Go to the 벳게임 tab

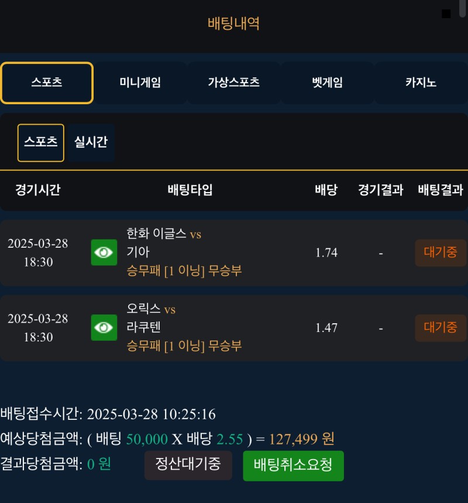click(x=327, y=83)
